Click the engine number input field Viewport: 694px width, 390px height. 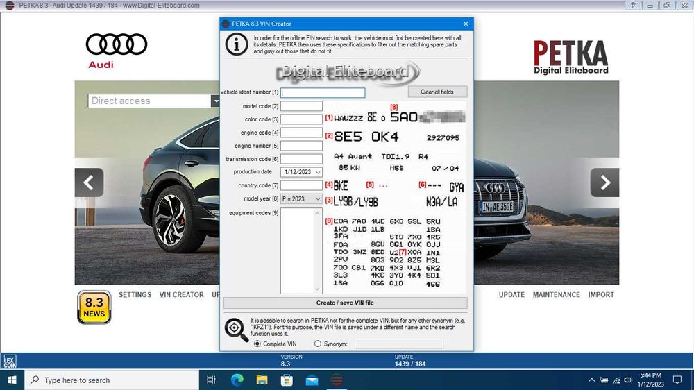pyautogui.click(x=301, y=146)
